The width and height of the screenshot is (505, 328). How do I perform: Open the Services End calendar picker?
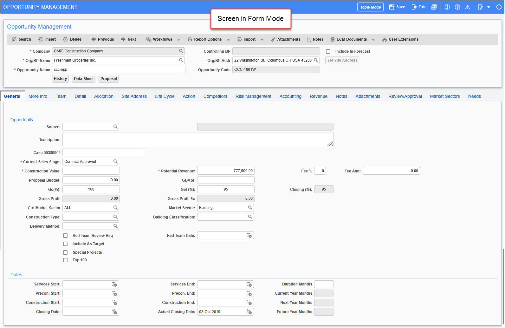point(249,284)
